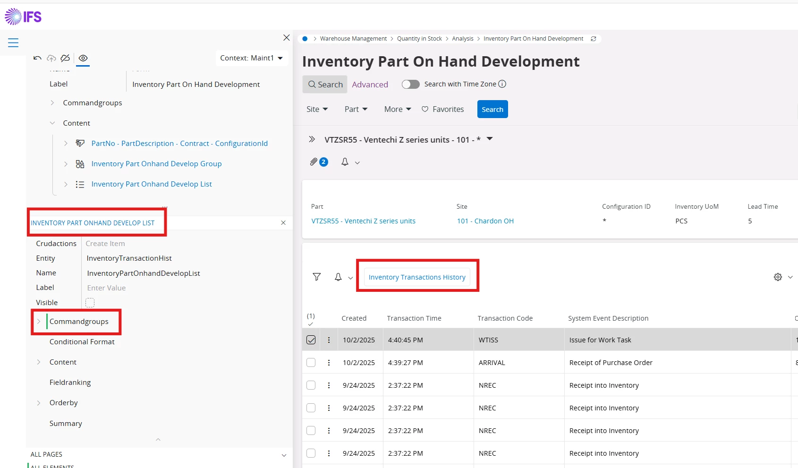Open the attachments paperclip icon
Image resolution: width=798 pixels, height=468 pixels.
(314, 162)
